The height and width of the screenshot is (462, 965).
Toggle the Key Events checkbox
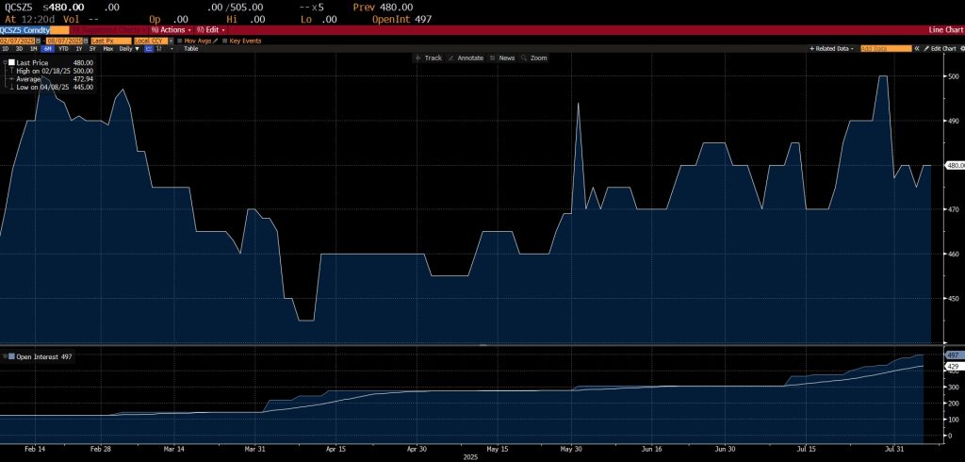coord(223,41)
